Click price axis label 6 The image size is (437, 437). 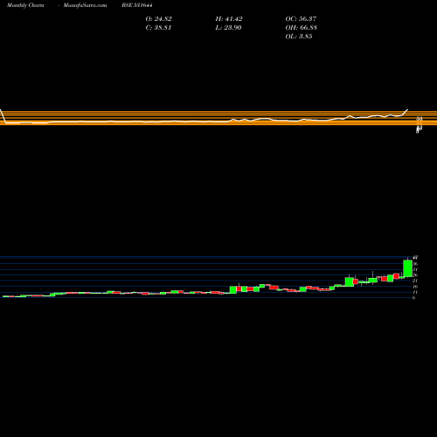[x=414, y=298]
